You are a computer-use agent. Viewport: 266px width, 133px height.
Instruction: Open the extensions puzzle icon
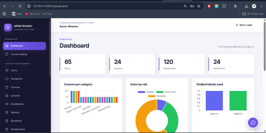pyautogui.click(x=224, y=6)
